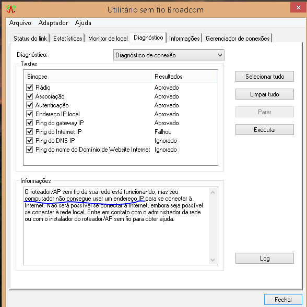Open the Adaptador menu
Screen dimensions: 307x307
tap(53, 23)
